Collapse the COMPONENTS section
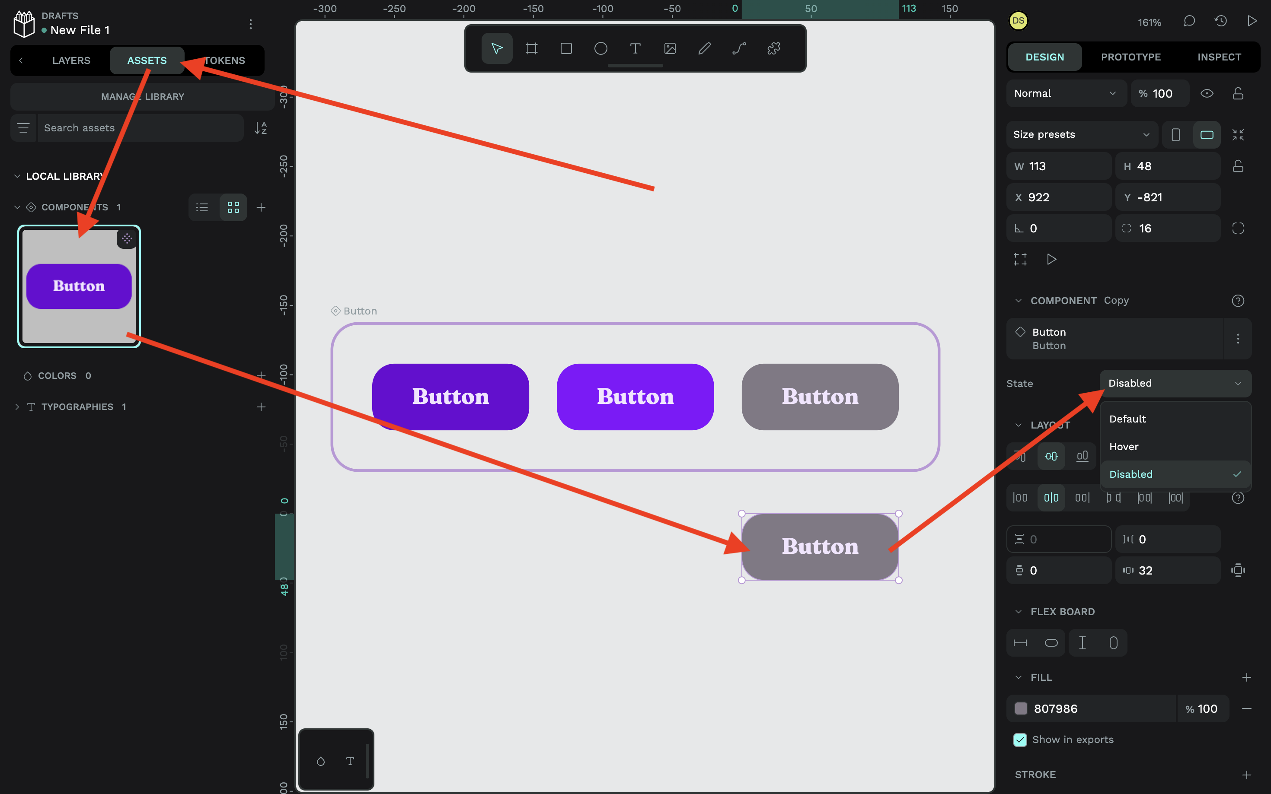Viewport: 1271px width, 794px height. pos(17,207)
